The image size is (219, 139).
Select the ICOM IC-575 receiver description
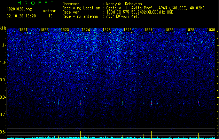point(140,12)
